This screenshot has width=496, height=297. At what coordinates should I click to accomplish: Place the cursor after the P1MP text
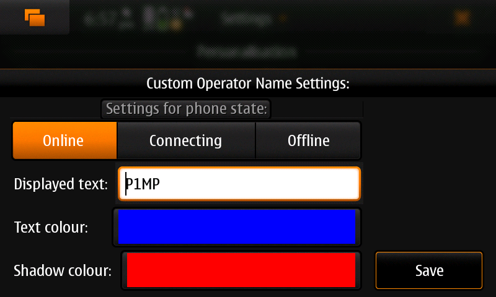(161, 184)
